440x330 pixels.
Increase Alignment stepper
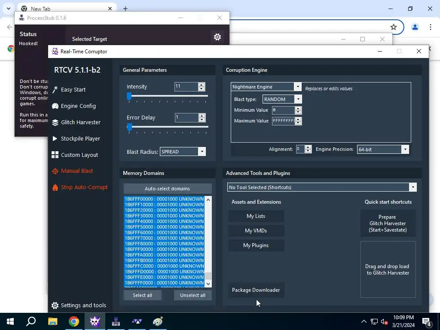coord(308,147)
